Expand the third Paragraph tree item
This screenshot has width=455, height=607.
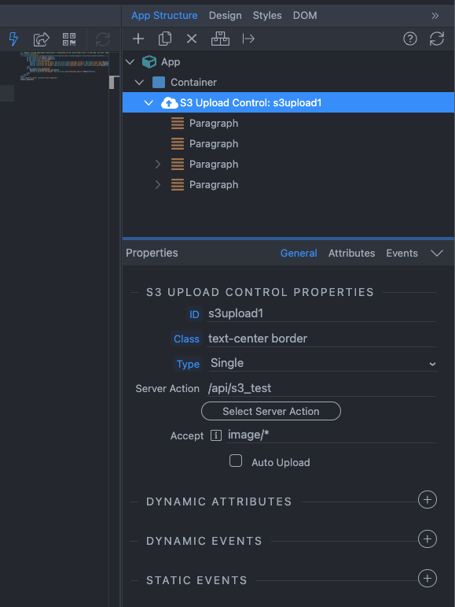point(158,164)
